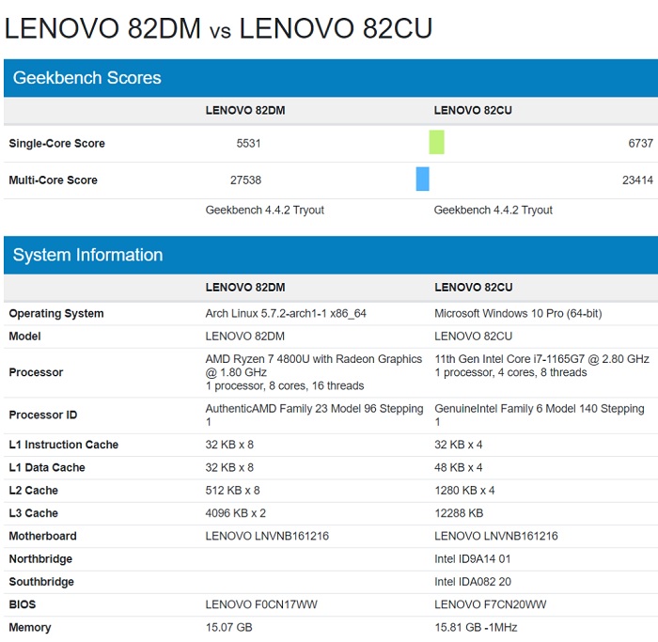Select LENOVO 82DM value in Model row
This screenshot has height=642, width=658.
[x=244, y=337]
